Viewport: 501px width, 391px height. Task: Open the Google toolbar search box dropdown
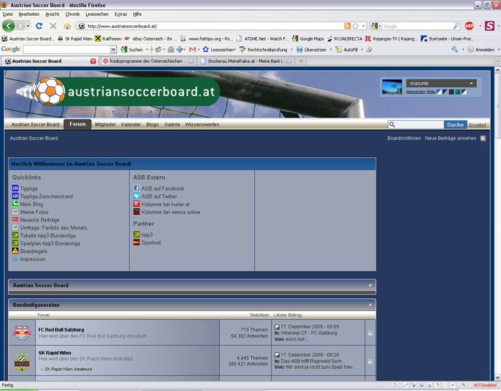tap(113, 50)
